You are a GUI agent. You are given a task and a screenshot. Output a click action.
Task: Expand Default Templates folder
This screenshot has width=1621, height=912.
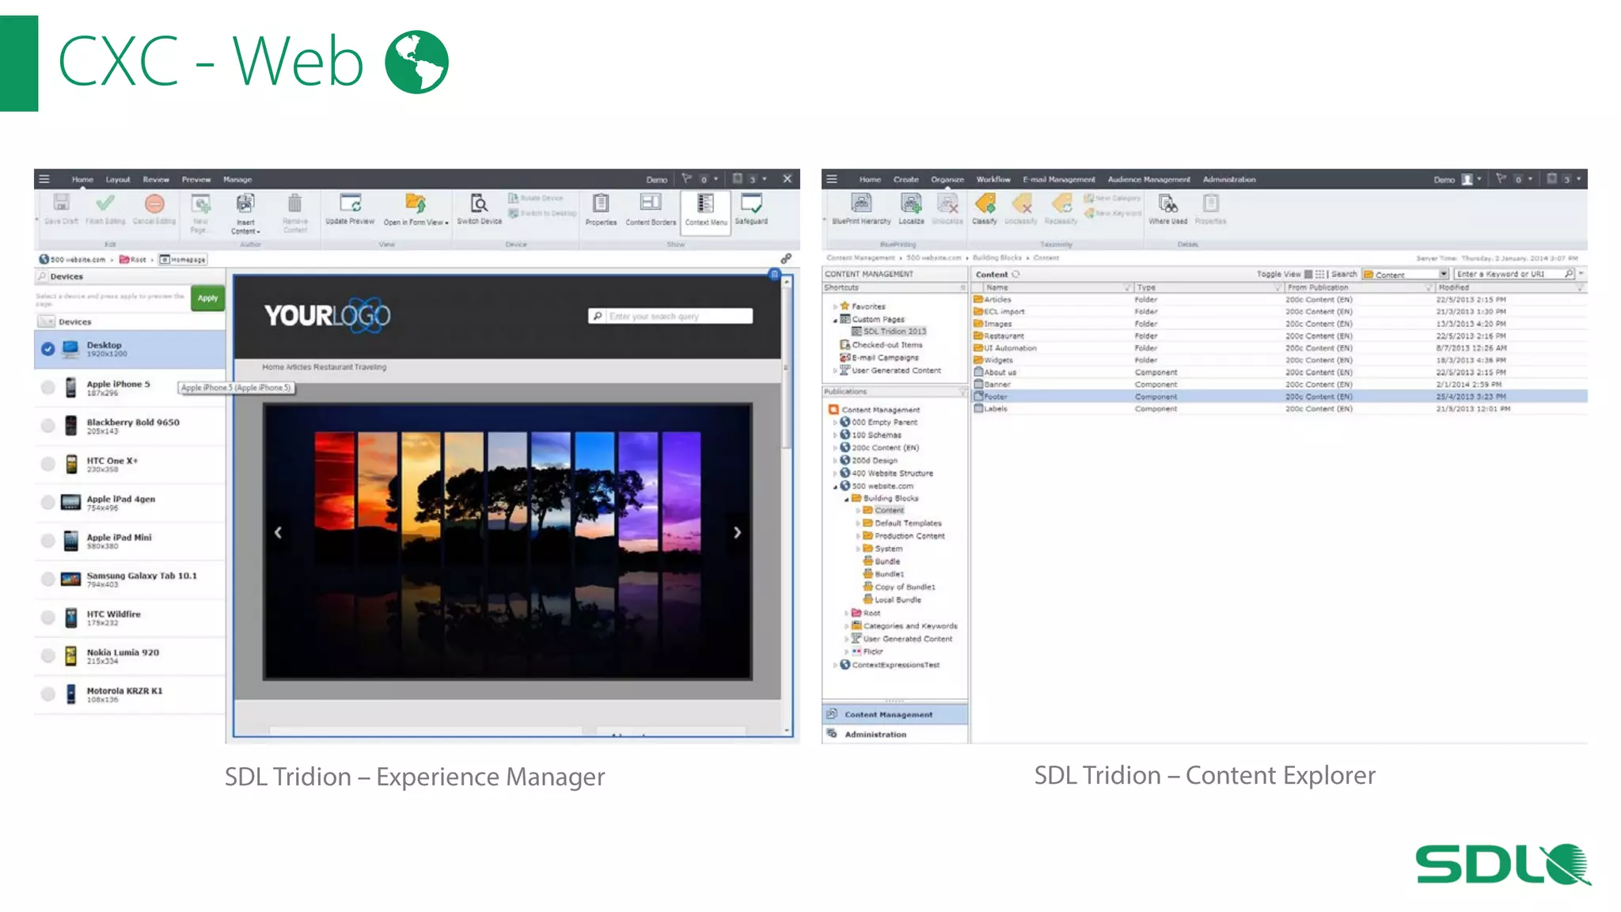pyautogui.click(x=857, y=523)
